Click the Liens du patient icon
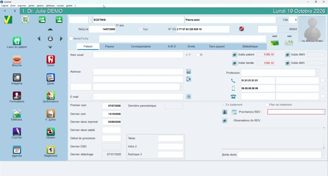The height and width of the screenshot is (176, 328). [x=17, y=41]
